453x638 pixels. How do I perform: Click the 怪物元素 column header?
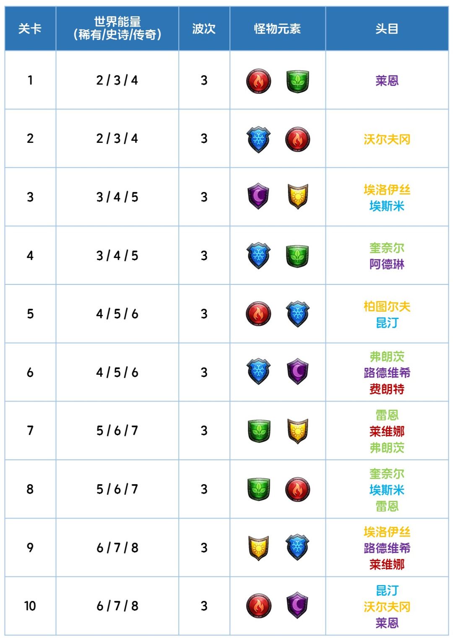(x=278, y=29)
